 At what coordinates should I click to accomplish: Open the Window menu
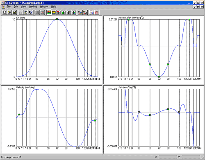point(44,7)
